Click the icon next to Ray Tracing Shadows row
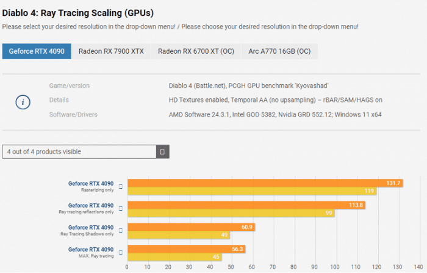Image resolution: width=427 pixels, height=273 pixels. tap(121, 230)
